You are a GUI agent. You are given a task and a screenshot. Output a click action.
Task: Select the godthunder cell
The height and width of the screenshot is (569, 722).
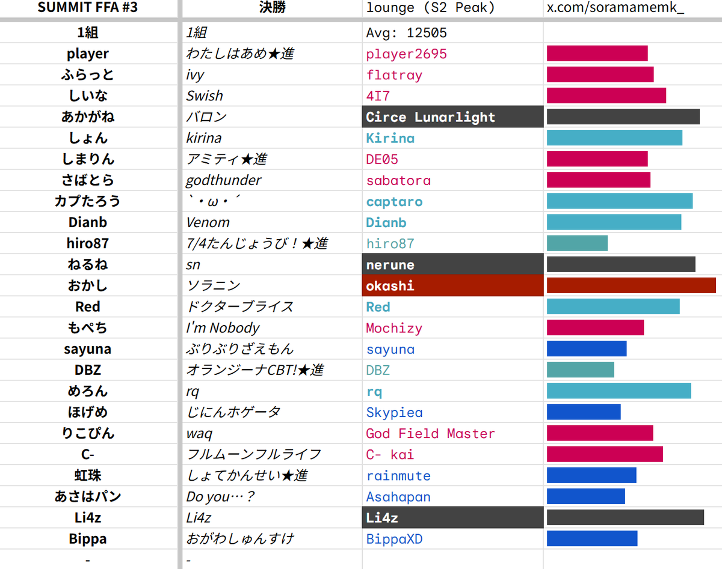pos(272,180)
